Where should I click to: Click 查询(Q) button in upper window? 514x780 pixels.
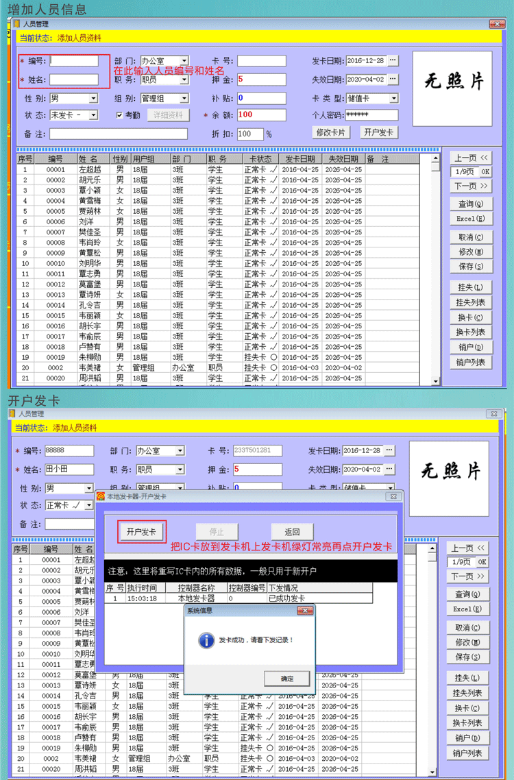tap(471, 204)
